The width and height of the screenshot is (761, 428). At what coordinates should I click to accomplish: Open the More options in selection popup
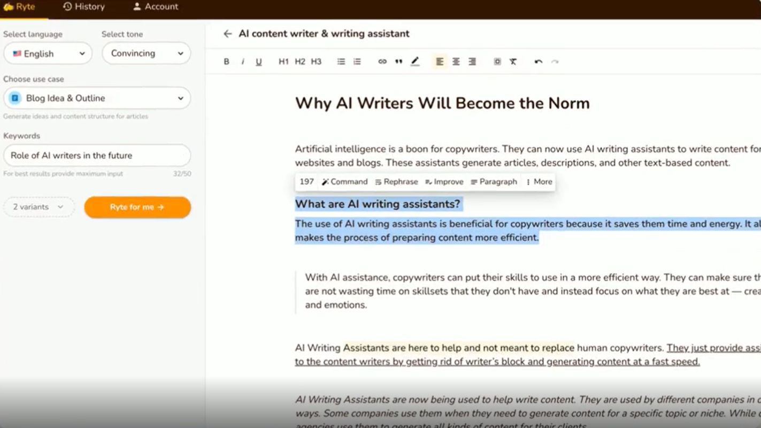[x=539, y=182]
